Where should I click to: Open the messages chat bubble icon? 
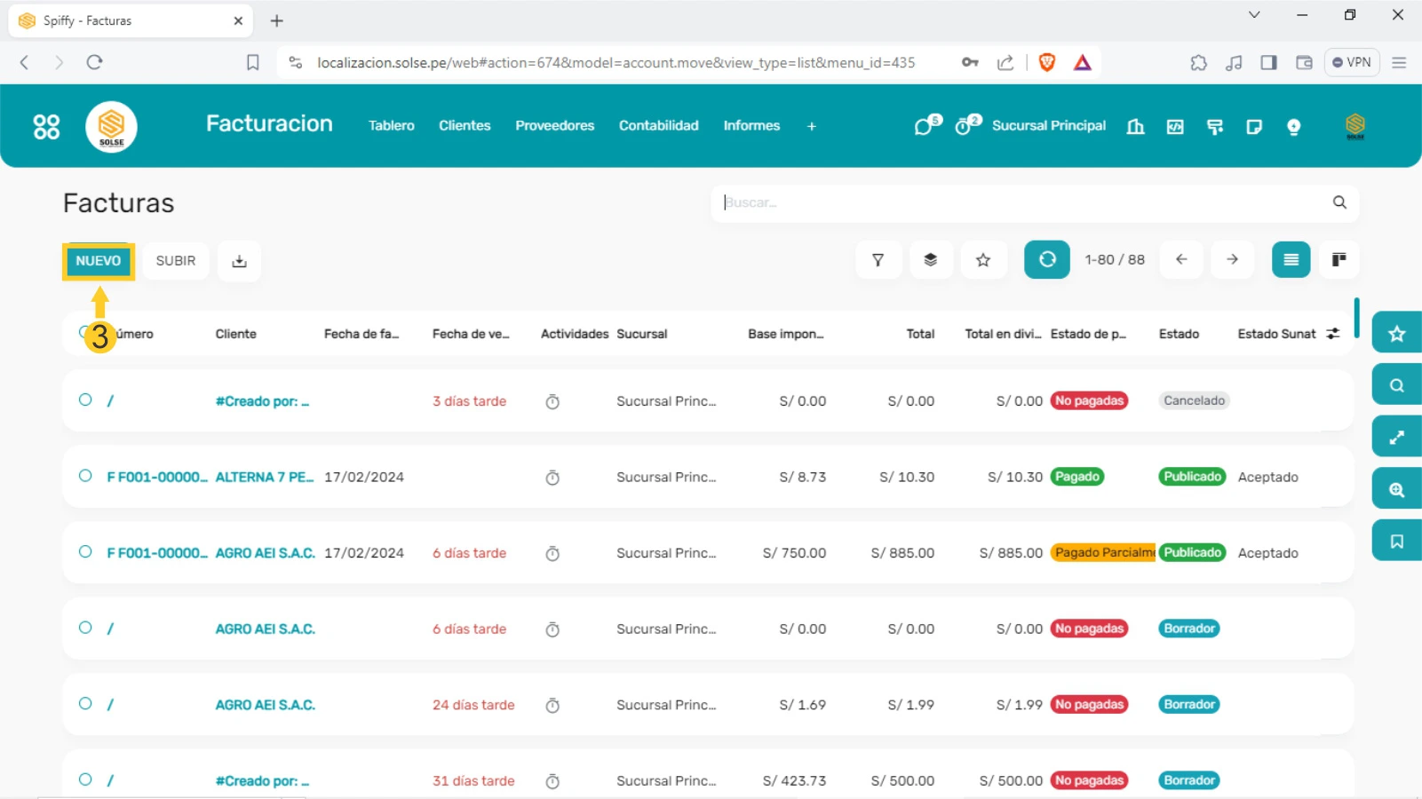[925, 126]
